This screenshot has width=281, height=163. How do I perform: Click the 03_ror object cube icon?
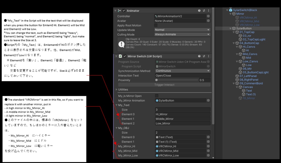point(240,36)
